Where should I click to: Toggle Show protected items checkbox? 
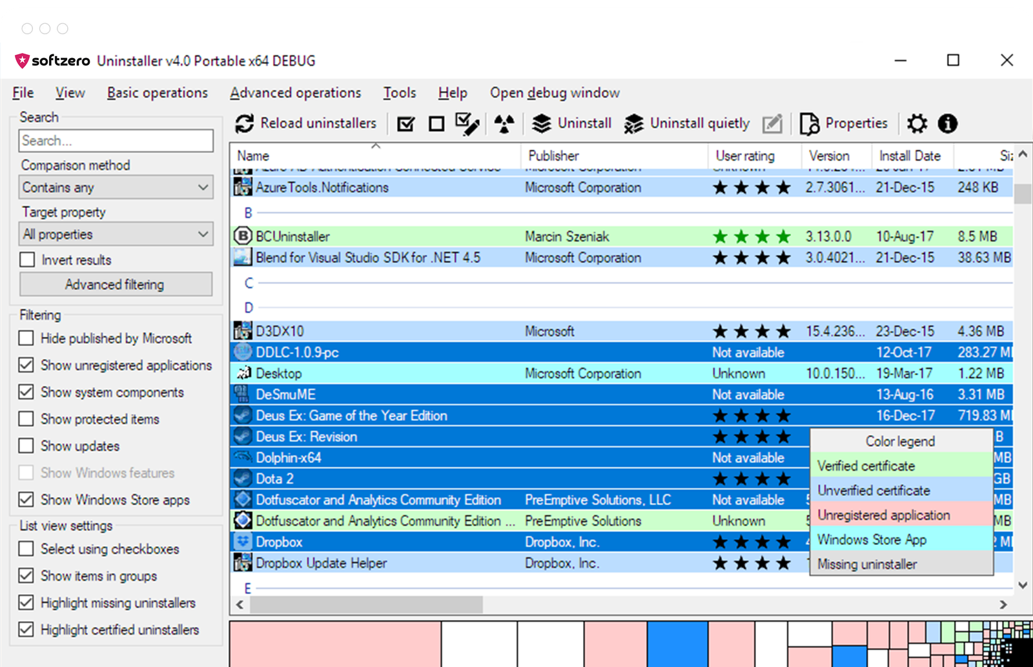click(26, 419)
